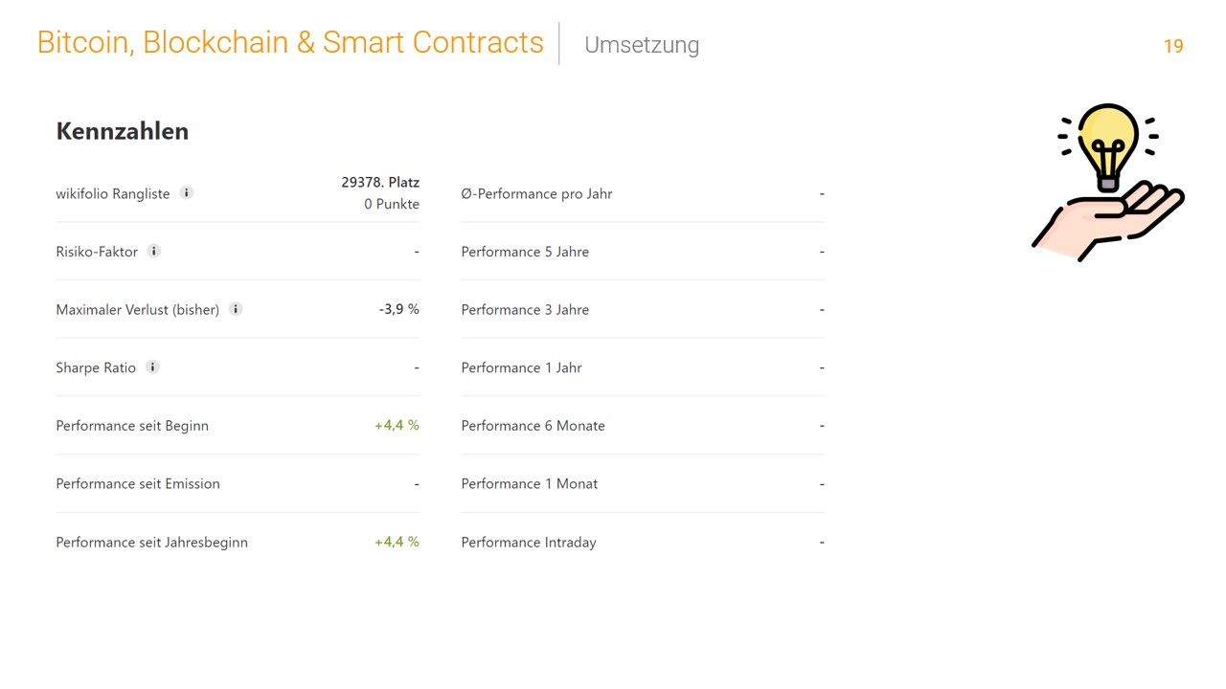
Task: Click the Ø-Performance pro Jahr label
Action: click(x=536, y=193)
